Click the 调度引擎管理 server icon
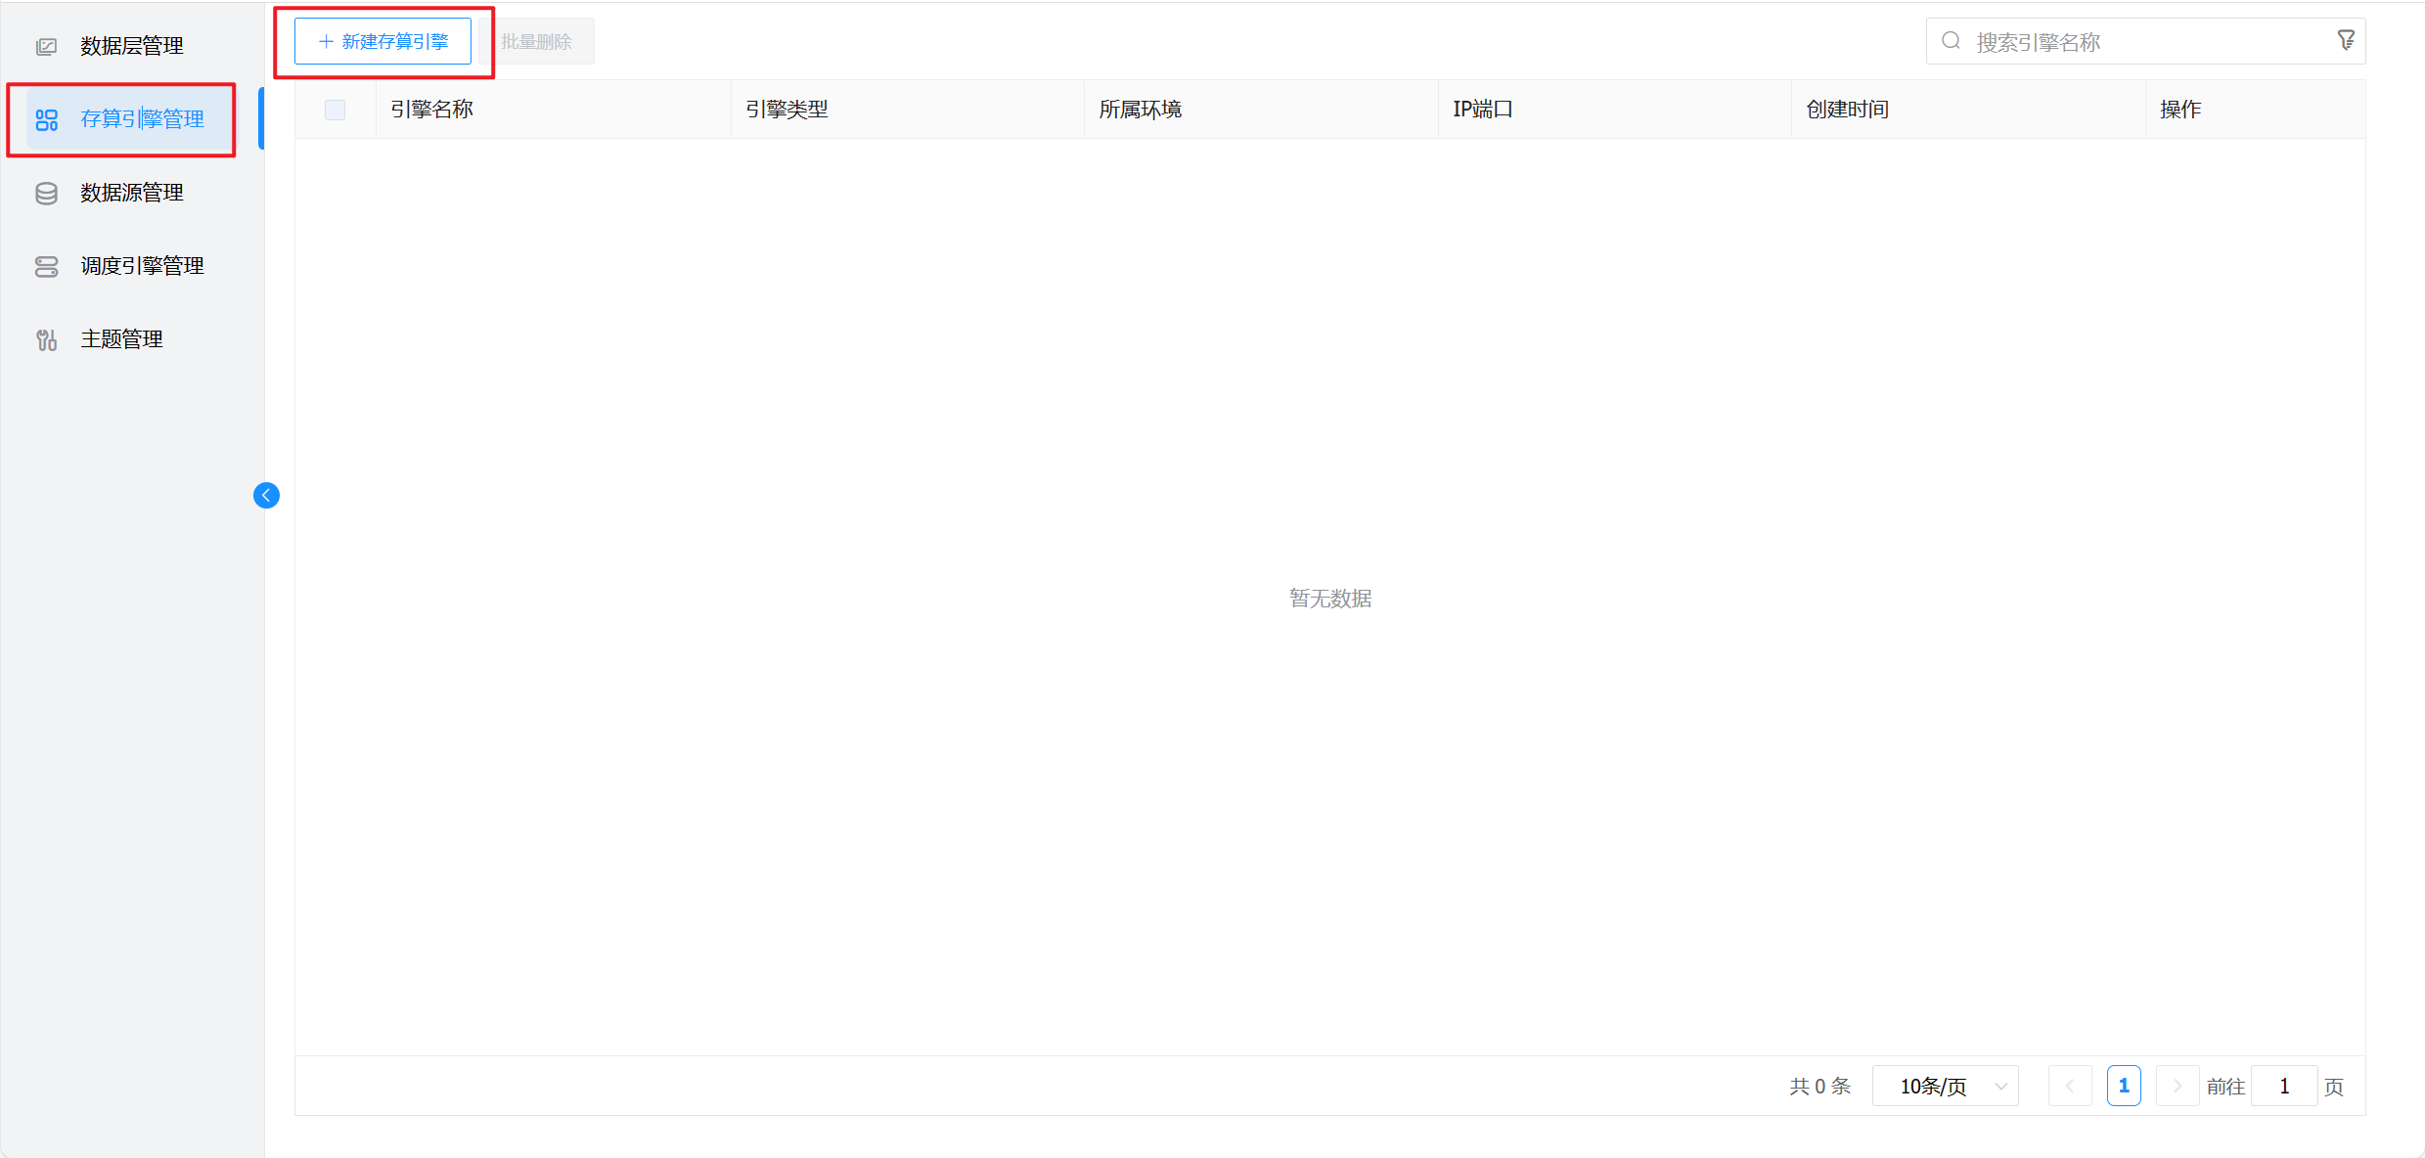 point(46,266)
